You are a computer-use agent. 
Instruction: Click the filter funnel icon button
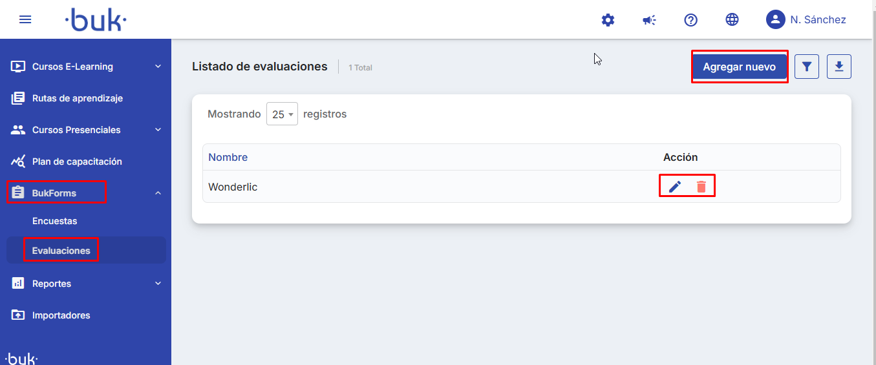pyautogui.click(x=807, y=67)
